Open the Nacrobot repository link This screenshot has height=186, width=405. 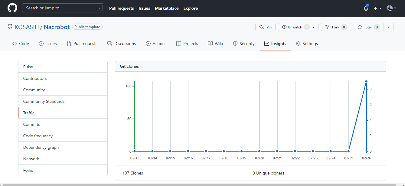57,27
